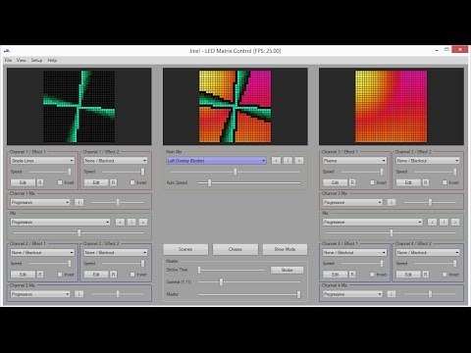The width and height of the screenshot is (471, 353).
Task: Check Invert for Channel 3 Effect 2
Action: click(445, 182)
